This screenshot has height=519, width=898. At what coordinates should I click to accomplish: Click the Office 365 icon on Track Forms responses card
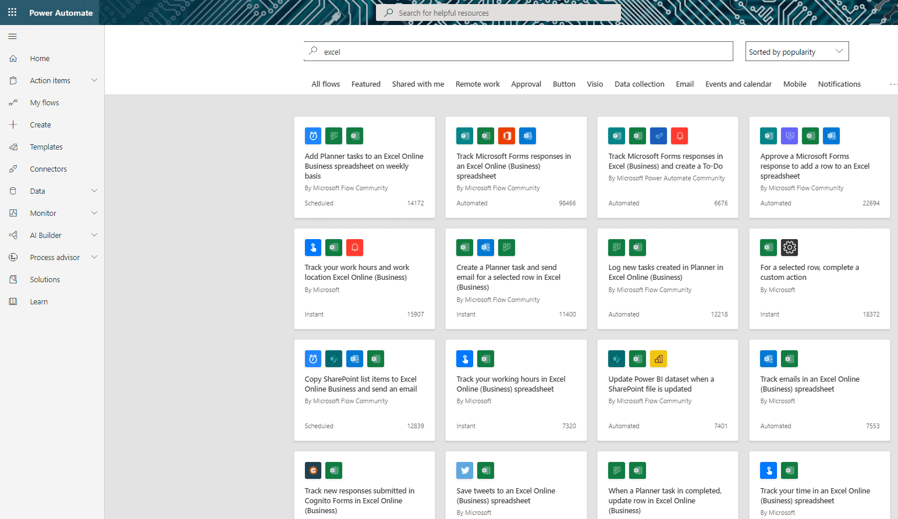click(x=507, y=136)
